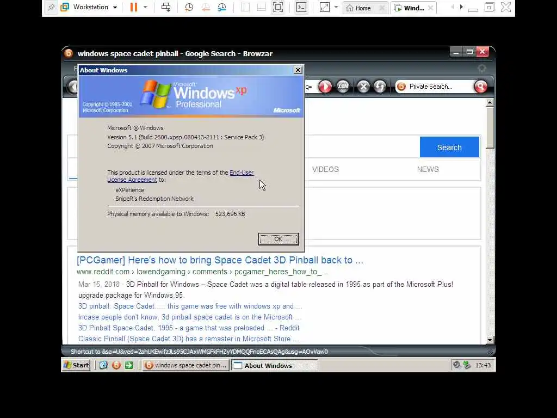Image resolution: width=557 pixels, height=418 pixels.
Task: Click the .COM button in Browzar toolbar
Action: (x=343, y=87)
